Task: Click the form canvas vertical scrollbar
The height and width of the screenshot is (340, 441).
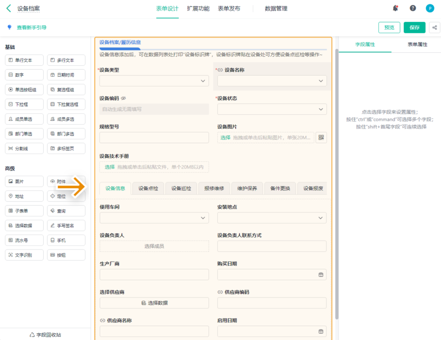Action: pos(337,184)
